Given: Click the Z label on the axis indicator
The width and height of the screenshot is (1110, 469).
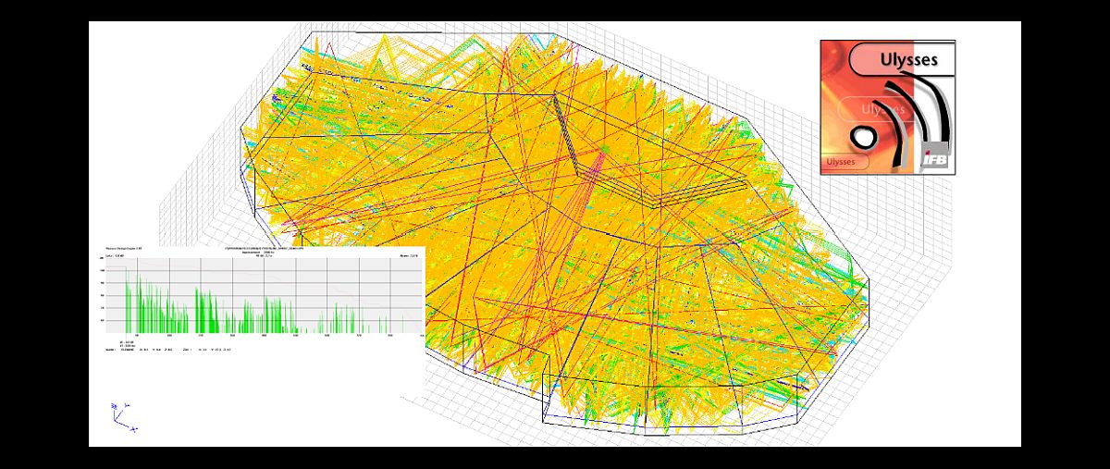Looking at the screenshot, I should pos(114,405).
